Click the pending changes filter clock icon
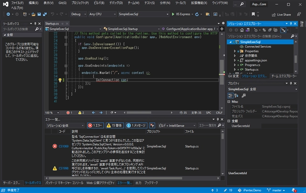 256,30
